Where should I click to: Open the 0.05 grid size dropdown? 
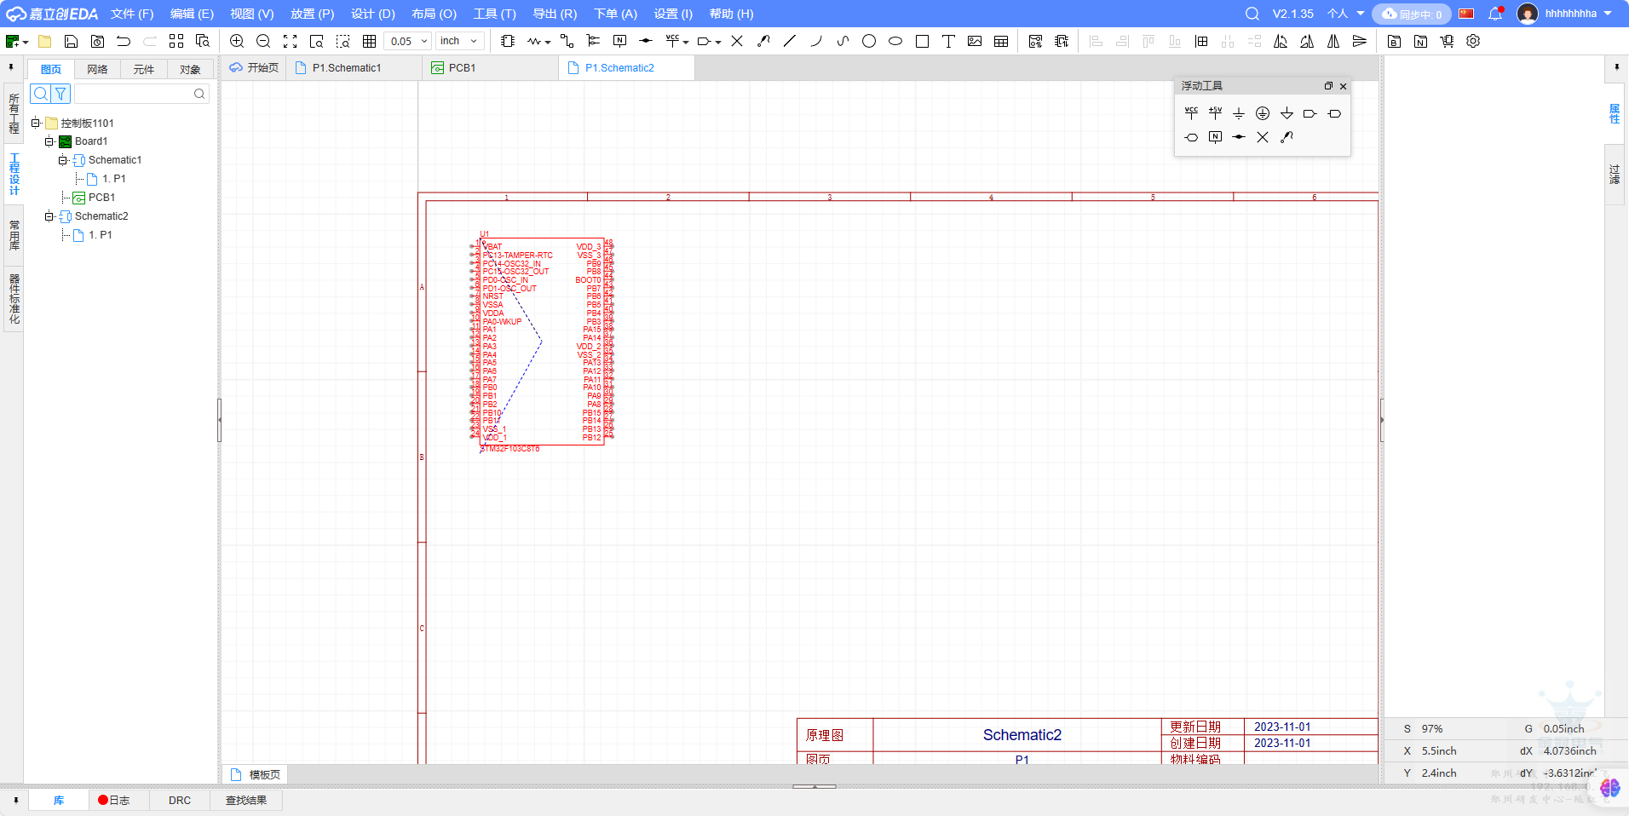pyautogui.click(x=407, y=41)
